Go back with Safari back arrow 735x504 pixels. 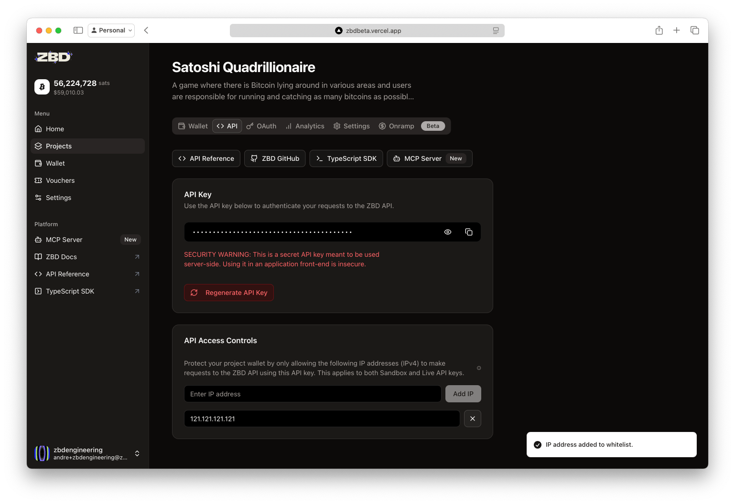pyautogui.click(x=146, y=31)
